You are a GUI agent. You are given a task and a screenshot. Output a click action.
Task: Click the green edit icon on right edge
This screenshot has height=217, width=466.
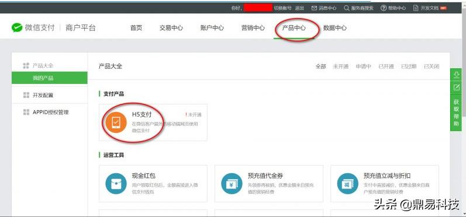(x=456, y=87)
